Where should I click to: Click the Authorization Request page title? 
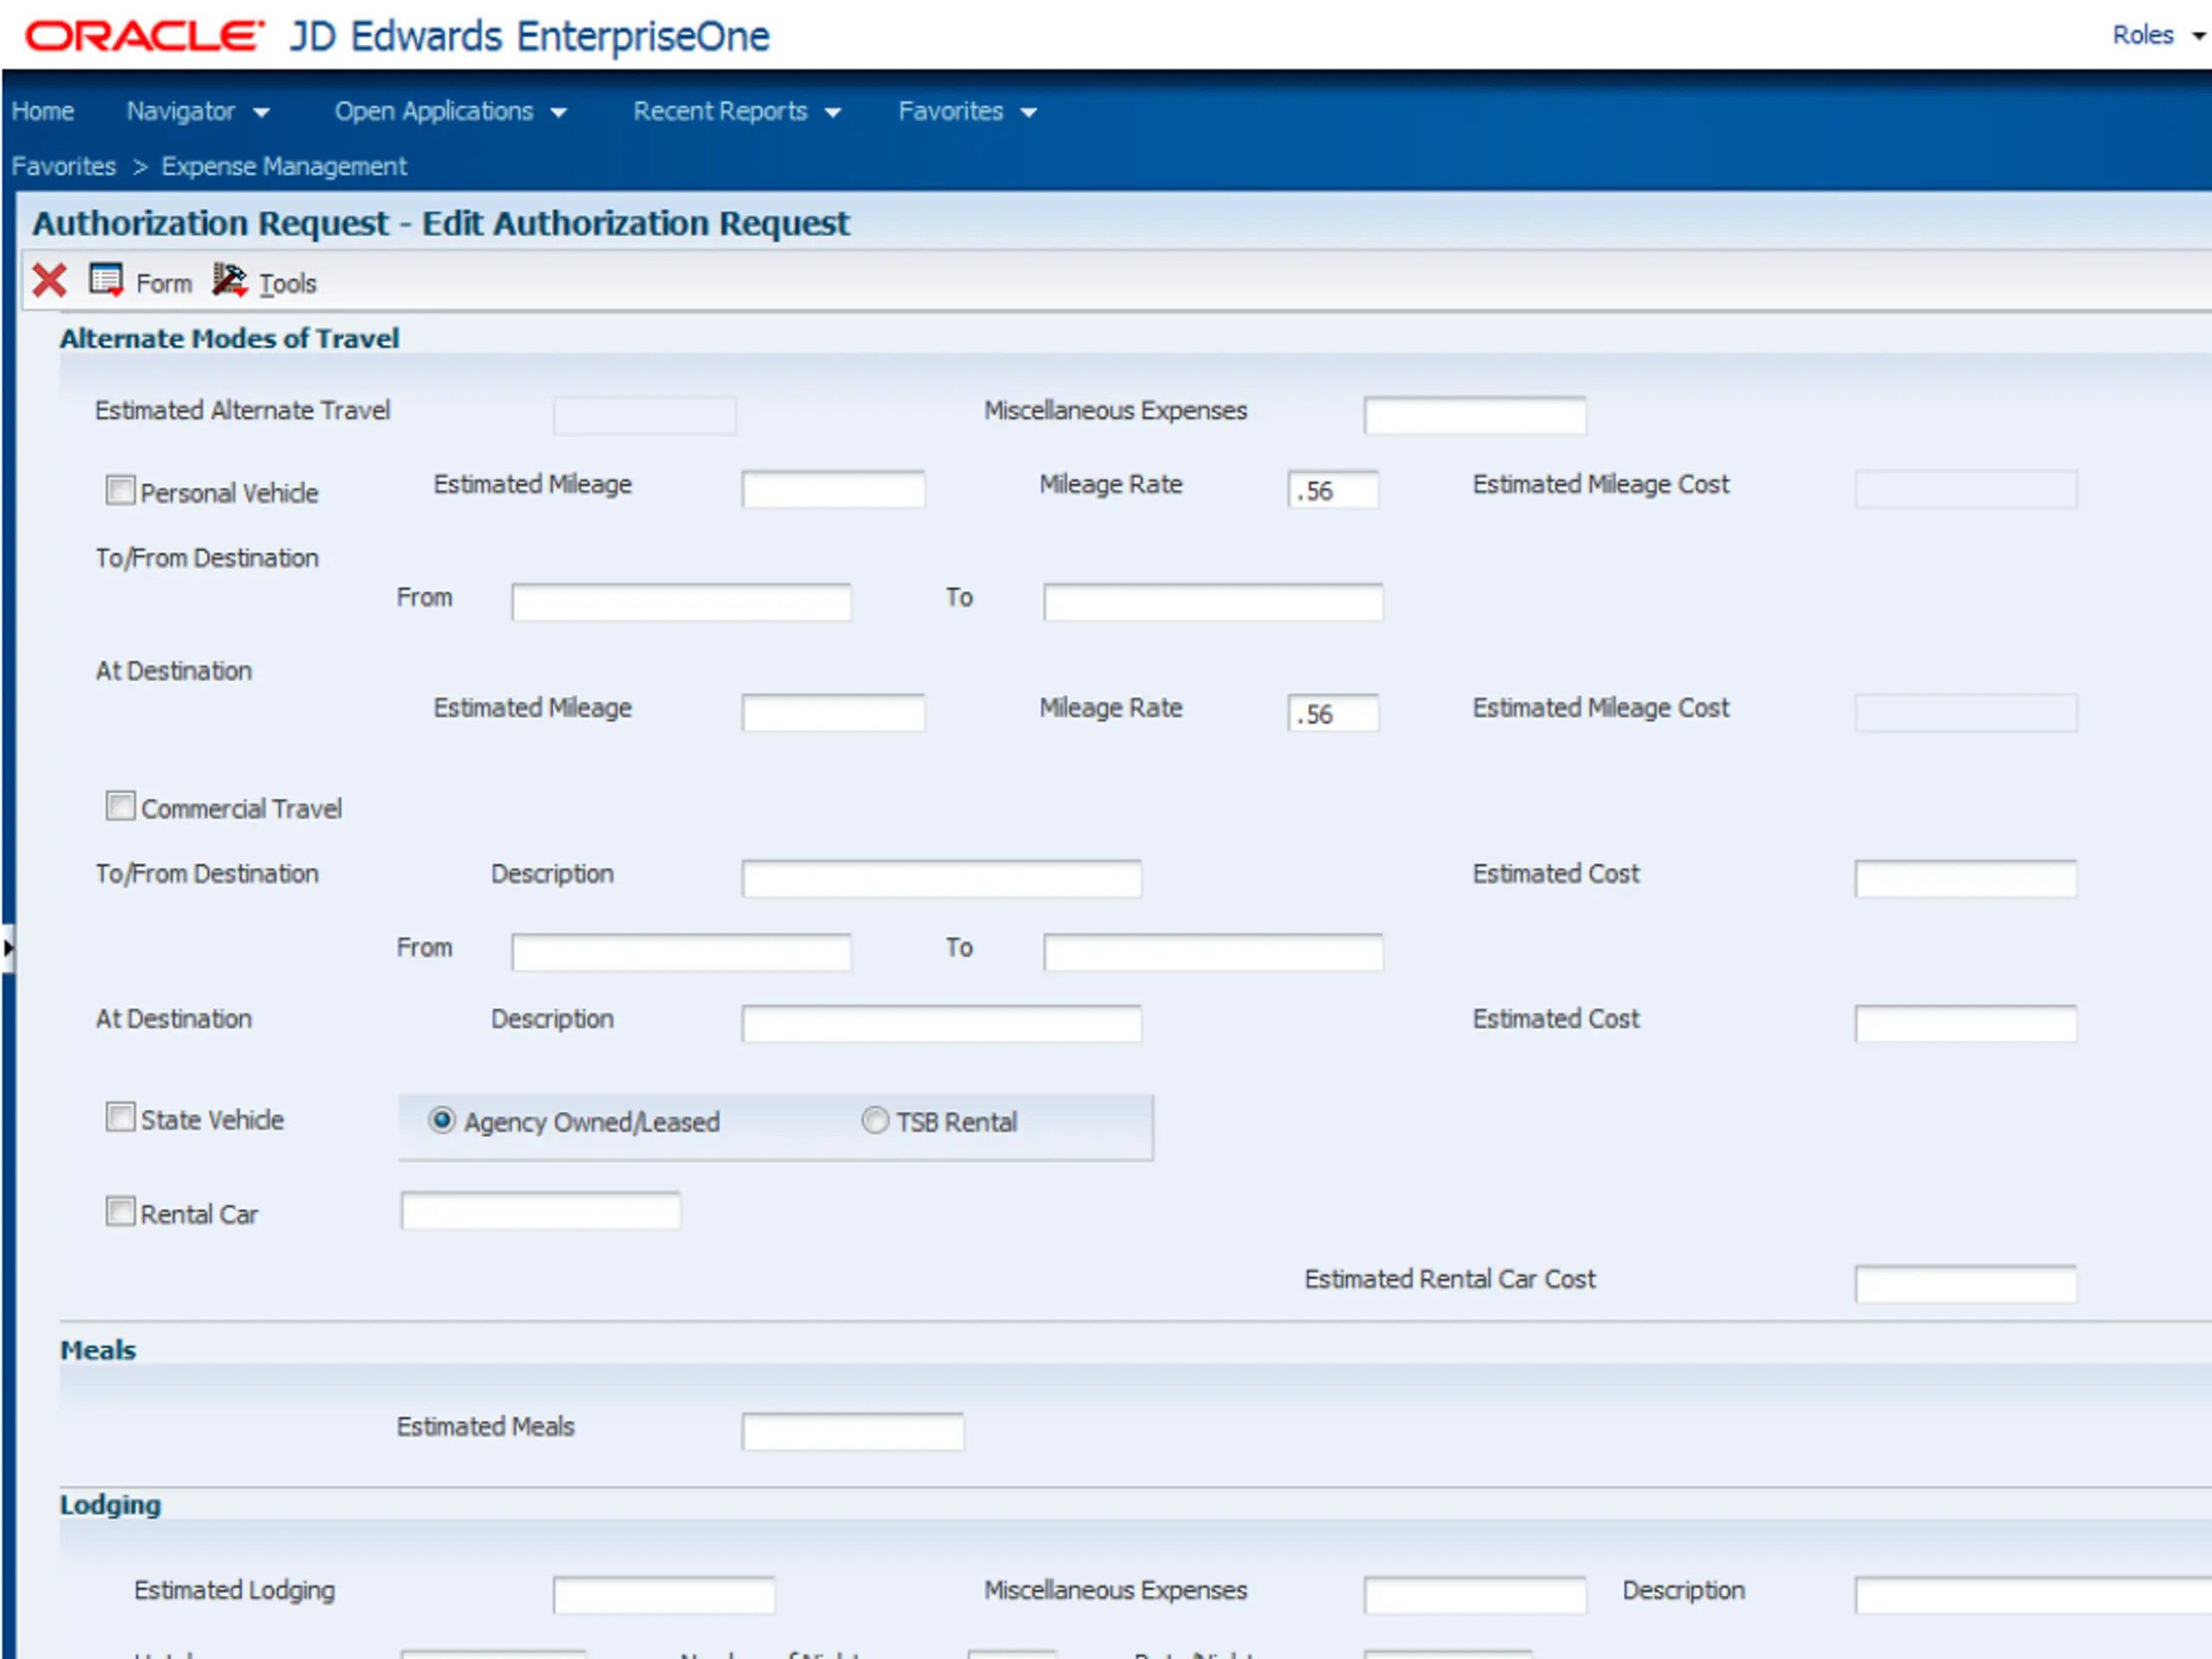440,223
